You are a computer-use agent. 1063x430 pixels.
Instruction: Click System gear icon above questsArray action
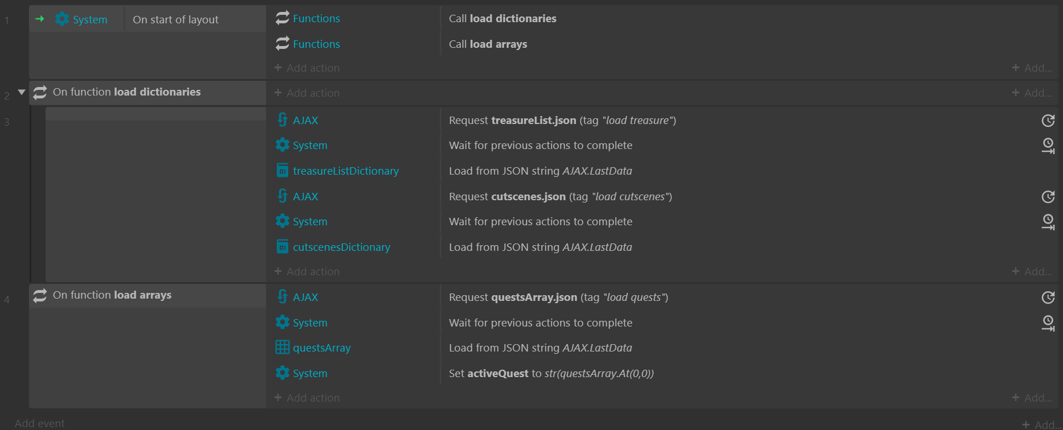pyautogui.click(x=283, y=323)
